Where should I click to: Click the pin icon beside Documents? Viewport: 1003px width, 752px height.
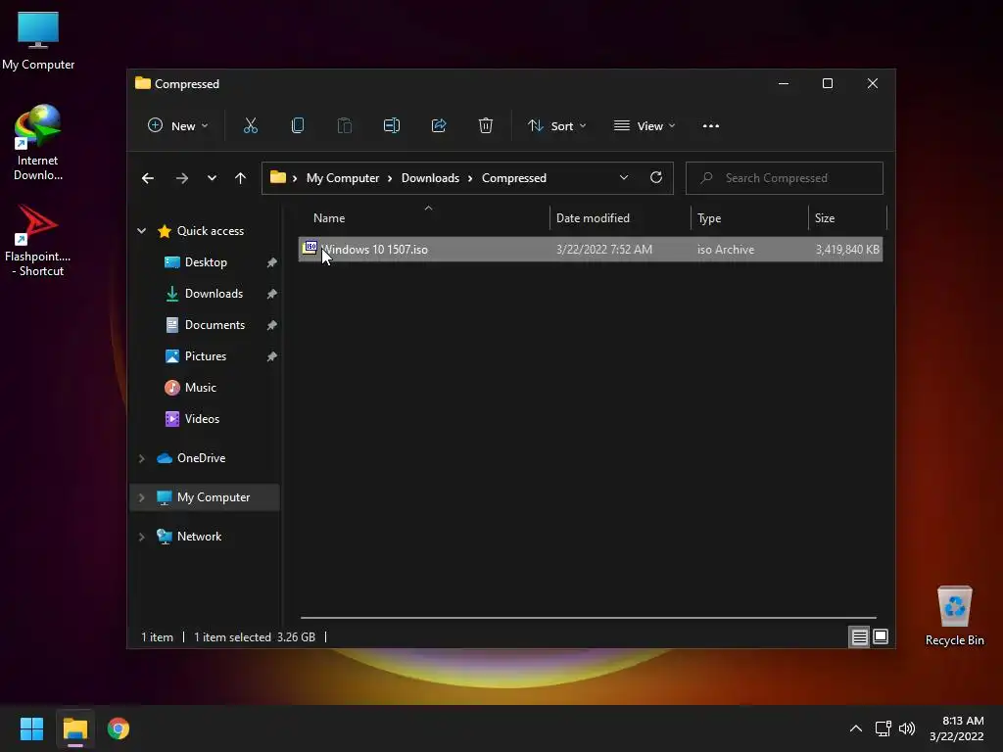coord(272,325)
